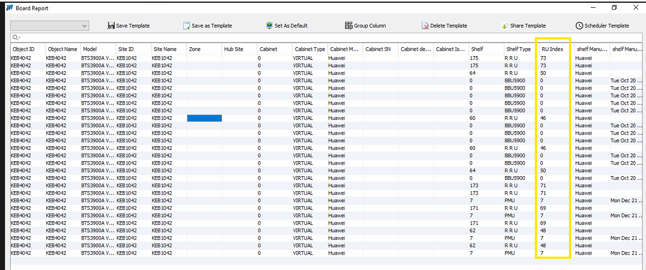Image resolution: width=646 pixels, height=270 pixels.
Task: Select the highlighted blue Zone cell
Action: coord(204,118)
